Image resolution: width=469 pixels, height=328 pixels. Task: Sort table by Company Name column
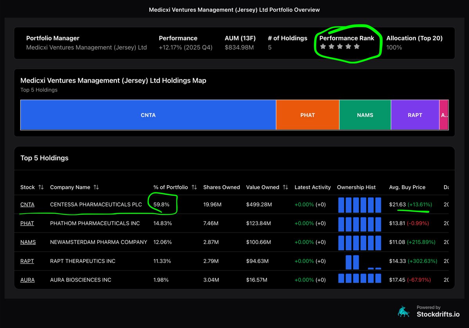74,187
